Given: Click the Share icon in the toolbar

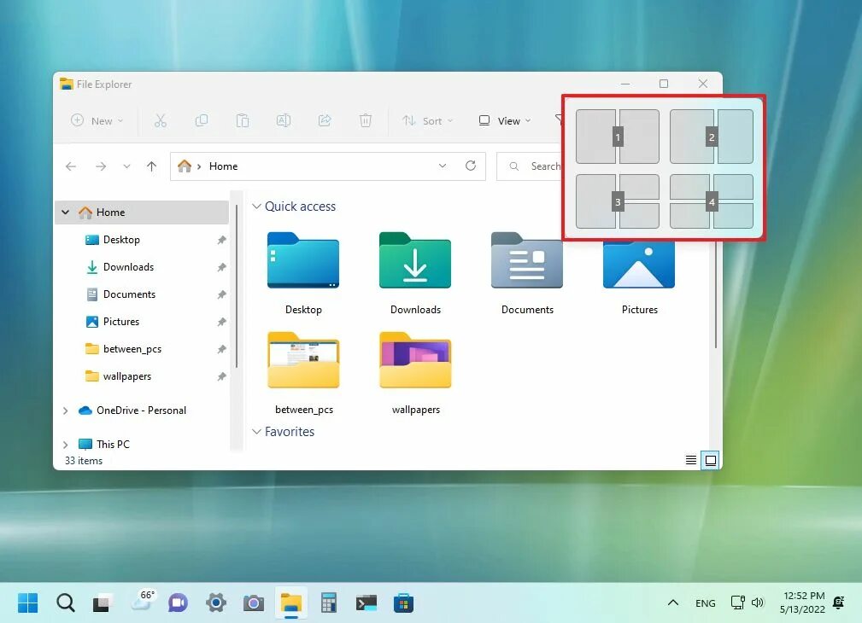Looking at the screenshot, I should (325, 120).
